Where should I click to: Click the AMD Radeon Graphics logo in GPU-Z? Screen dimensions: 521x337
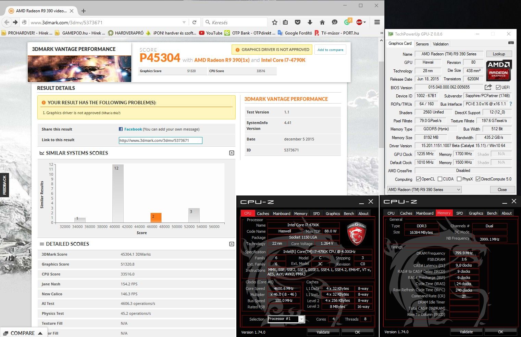[x=498, y=70]
